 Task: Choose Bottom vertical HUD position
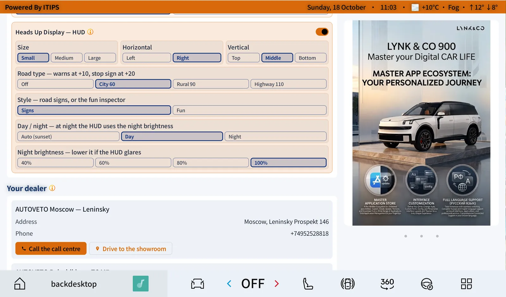click(x=311, y=58)
